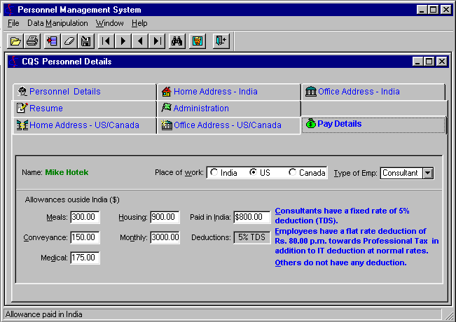Click the open folder toolbar icon
The height and width of the screenshot is (322, 456).
tap(15, 41)
